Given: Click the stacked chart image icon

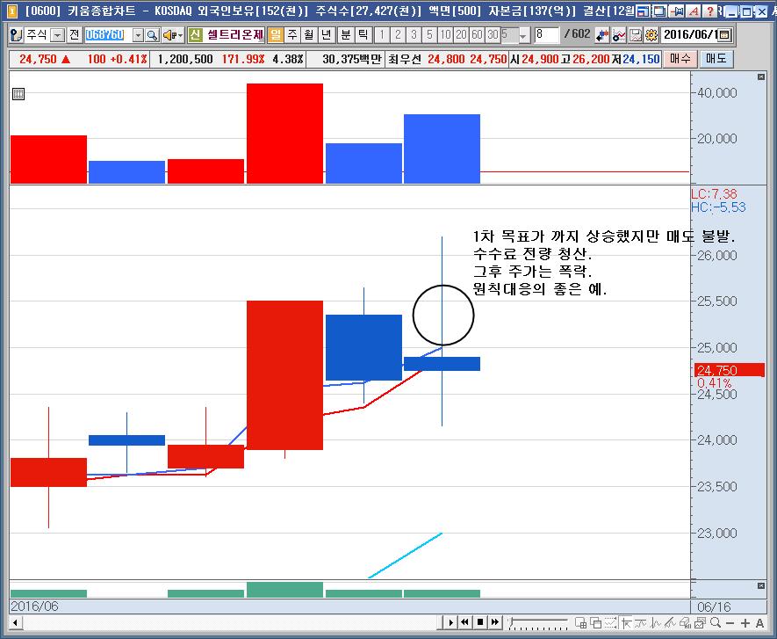Looking at the screenshot, I should (701, 622).
